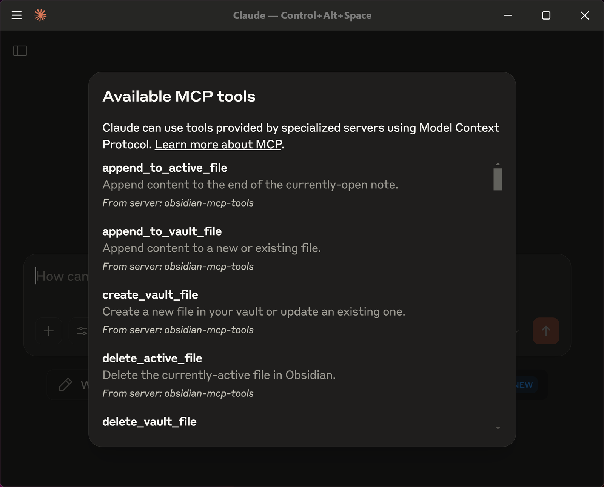Click the NEW badge behind the dialog
The width and height of the screenshot is (604, 487).
click(x=526, y=385)
